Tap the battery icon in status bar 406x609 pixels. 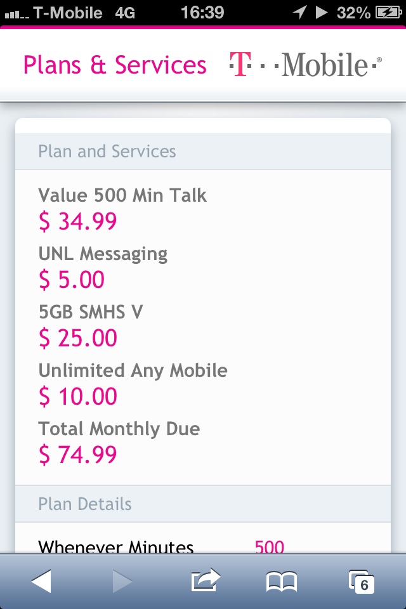[388, 13]
